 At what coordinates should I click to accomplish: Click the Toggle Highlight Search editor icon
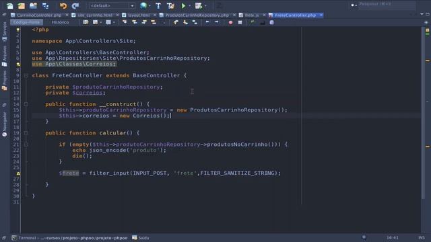(154, 22)
